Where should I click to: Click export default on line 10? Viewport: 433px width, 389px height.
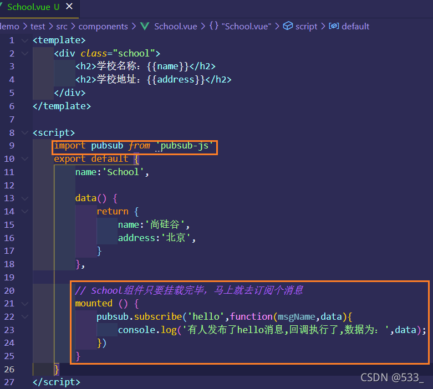(x=91, y=158)
